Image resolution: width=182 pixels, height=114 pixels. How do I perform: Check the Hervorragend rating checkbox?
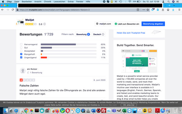21,44
